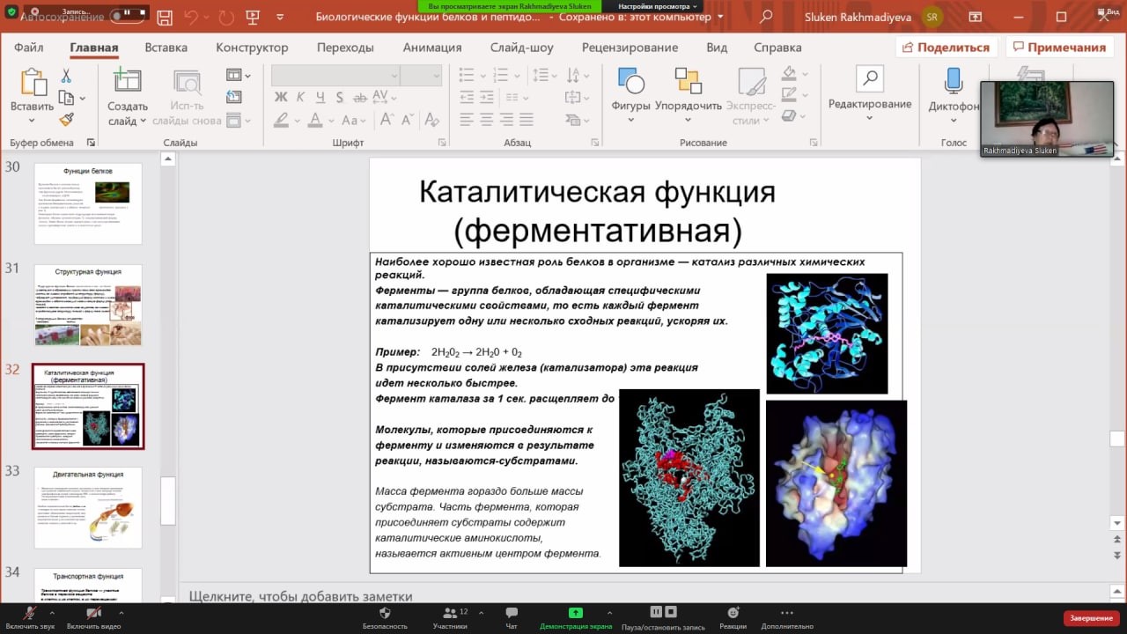Expand the Paste (Вставить) dropdown arrow
The width and height of the screenshot is (1127, 634).
[32, 122]
